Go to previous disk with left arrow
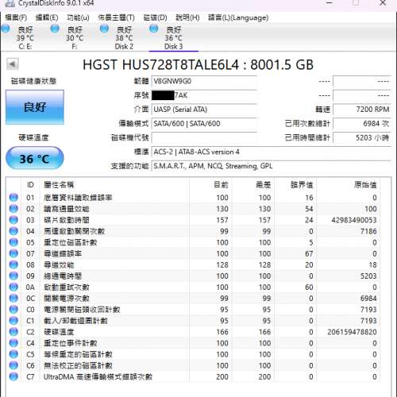The height and width of the screenshot is (397, 397). click(x=13, y=64)
